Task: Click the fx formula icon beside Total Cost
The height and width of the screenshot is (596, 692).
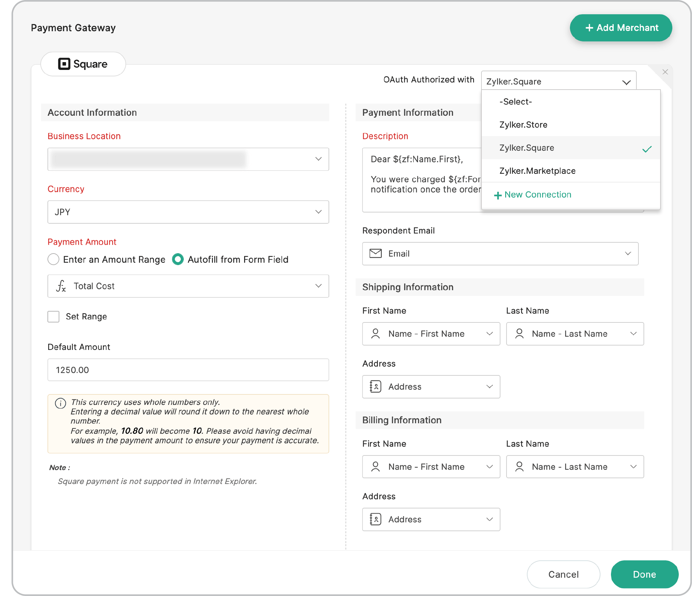Action: coord(61,286)
